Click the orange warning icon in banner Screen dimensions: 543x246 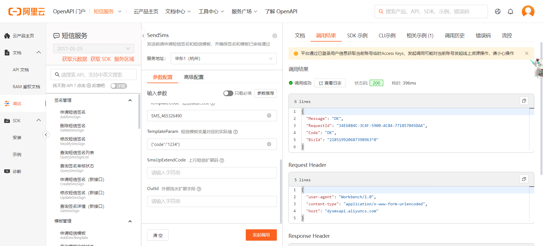click(x=296, y=53)
